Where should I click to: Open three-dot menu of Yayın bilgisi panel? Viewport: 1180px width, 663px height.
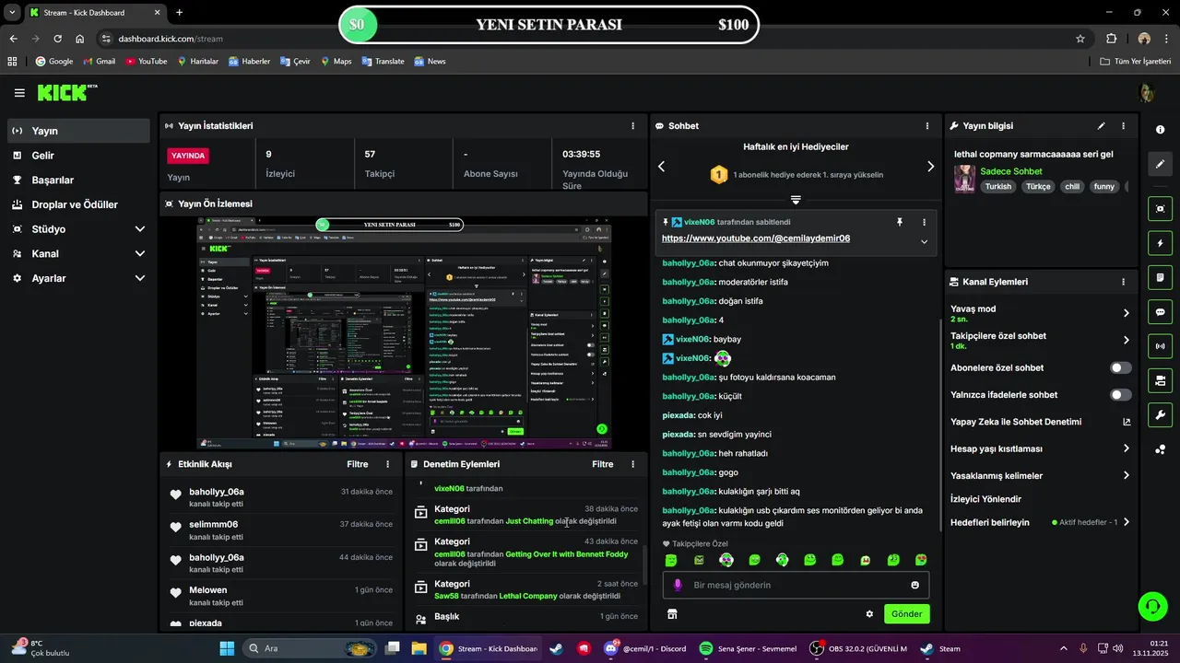tap(1123, 126)
